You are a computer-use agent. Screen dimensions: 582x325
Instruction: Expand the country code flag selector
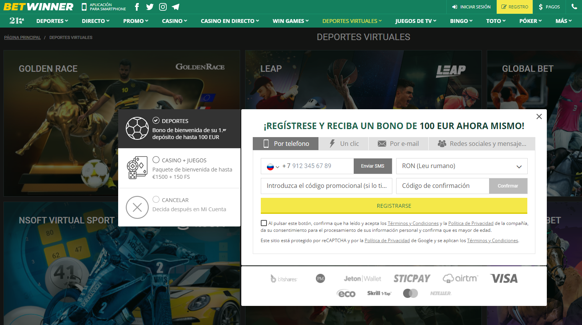[x=273, y=167]
